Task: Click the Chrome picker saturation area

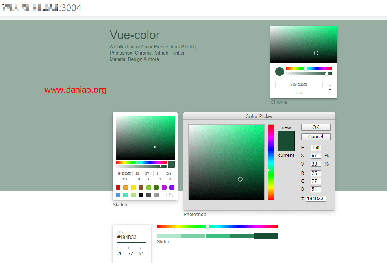Action: [304, 44]
